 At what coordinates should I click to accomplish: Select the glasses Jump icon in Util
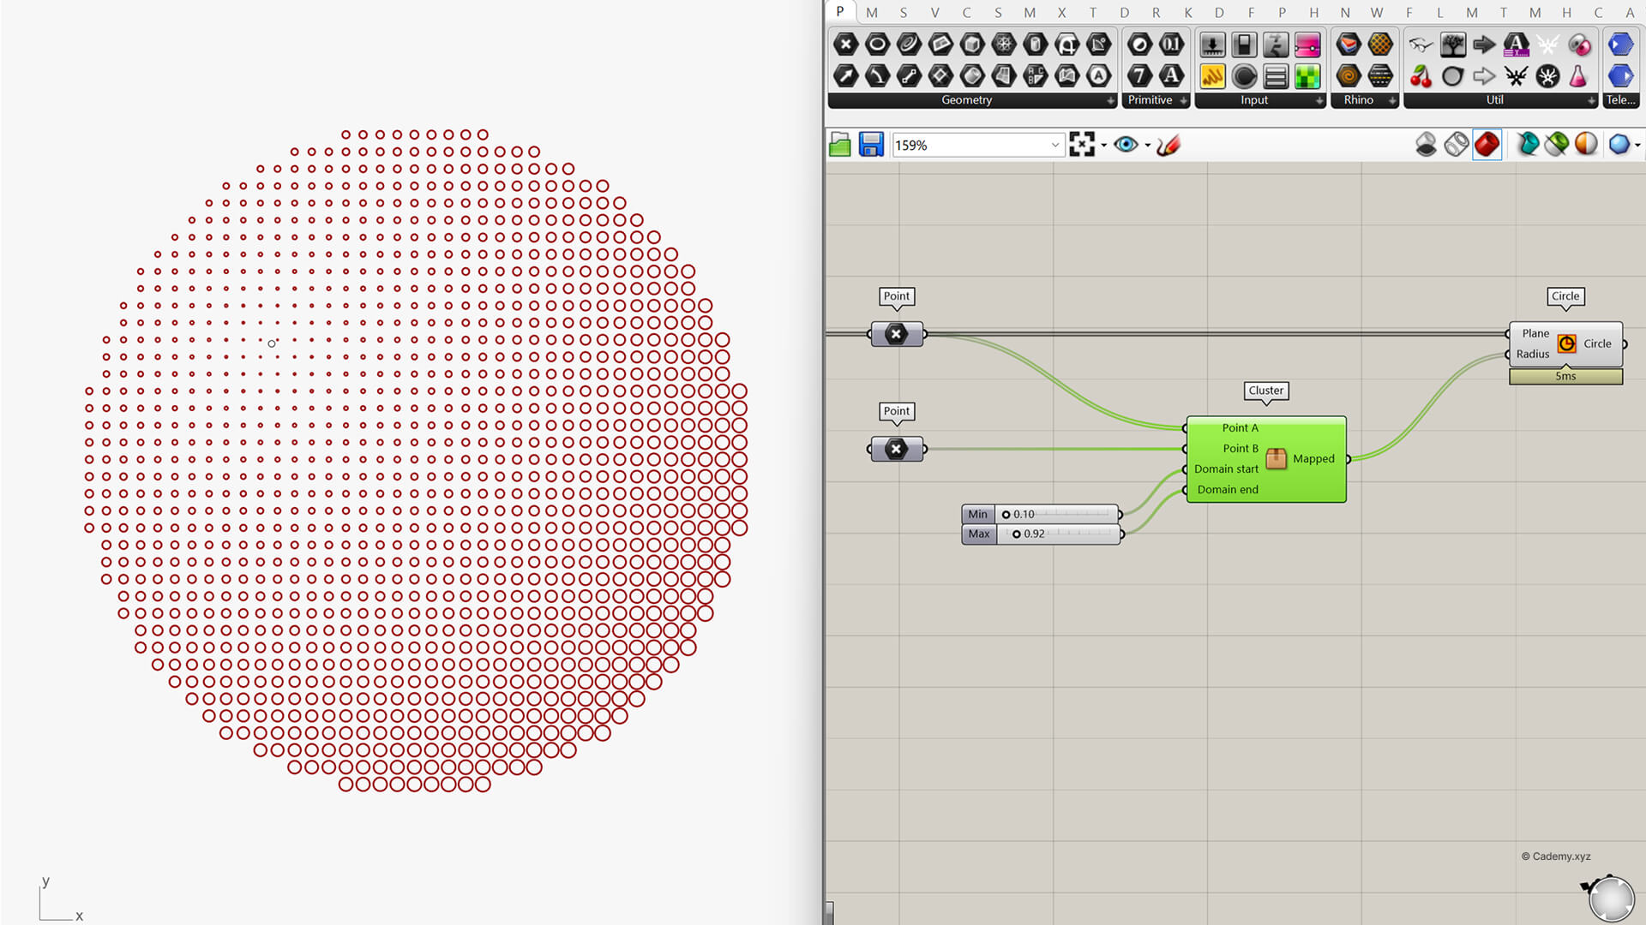coord(1421,45)
